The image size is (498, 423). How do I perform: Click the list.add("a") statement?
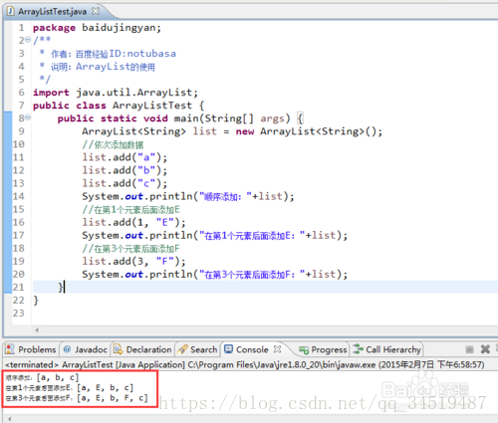point(124,157)
